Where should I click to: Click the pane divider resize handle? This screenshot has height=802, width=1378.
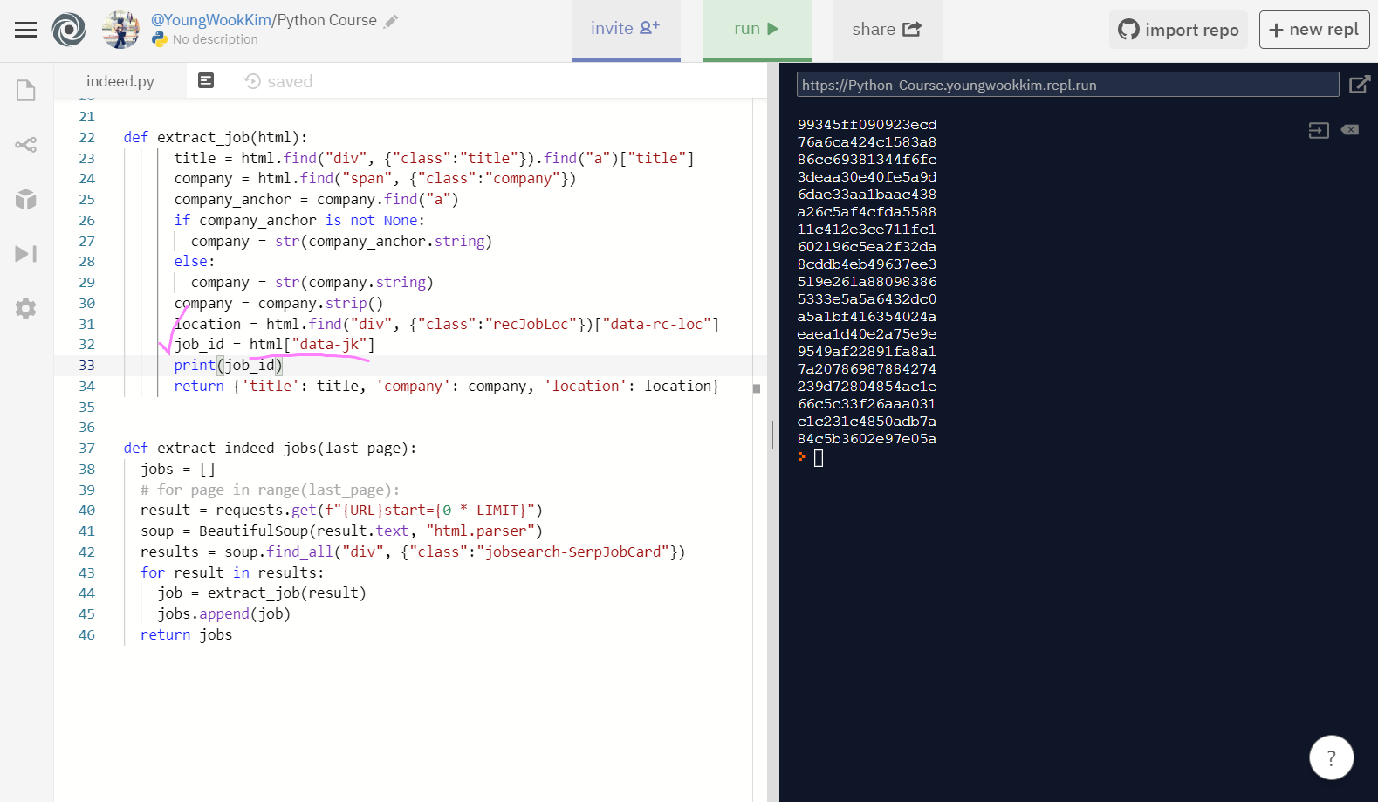click(772, 434)
